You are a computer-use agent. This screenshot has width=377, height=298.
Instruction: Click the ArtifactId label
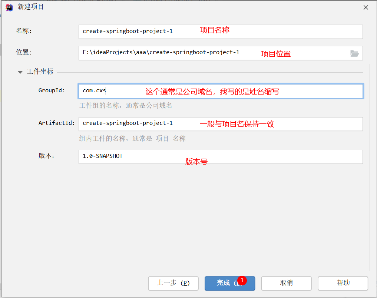point(56,123)
